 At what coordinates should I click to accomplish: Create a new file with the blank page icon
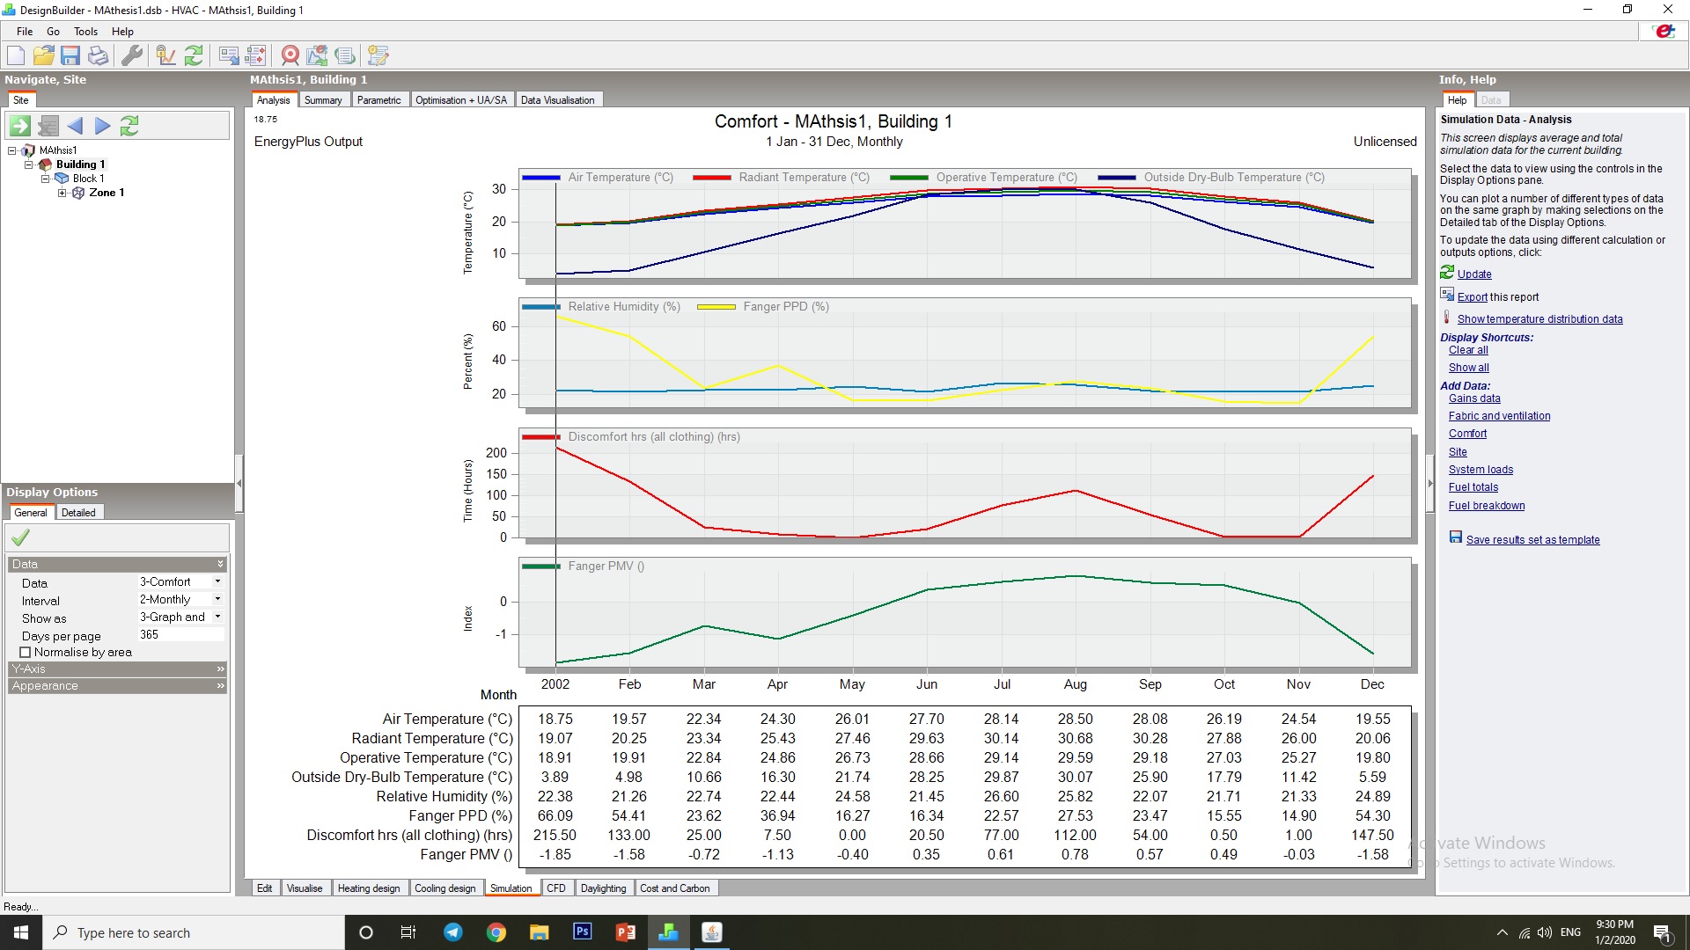pos(16,55)
